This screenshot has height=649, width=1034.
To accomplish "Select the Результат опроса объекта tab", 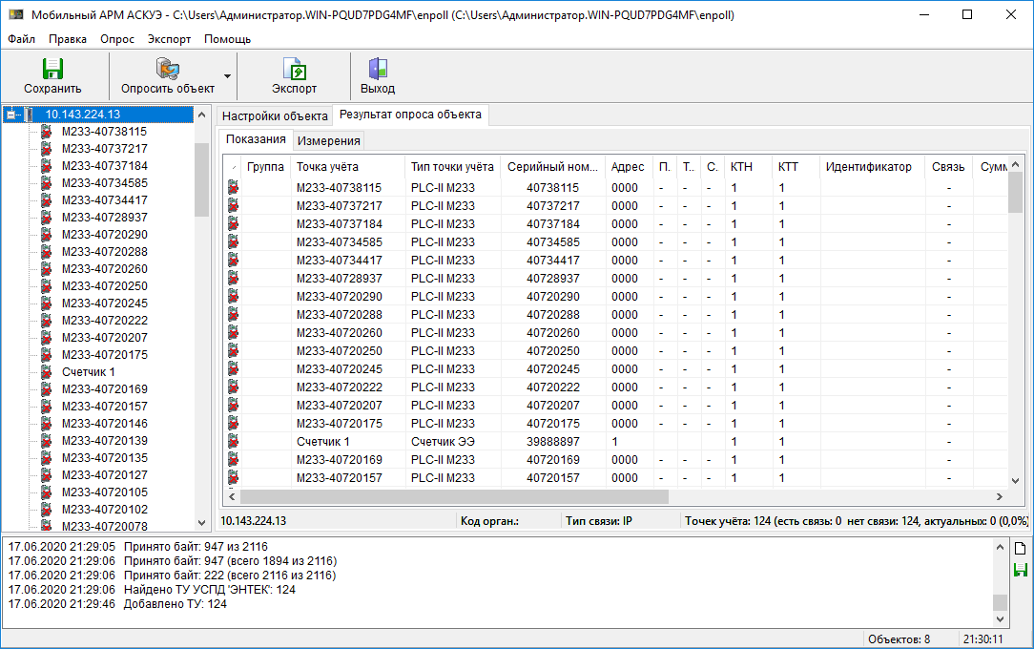I will coord(410,115).
